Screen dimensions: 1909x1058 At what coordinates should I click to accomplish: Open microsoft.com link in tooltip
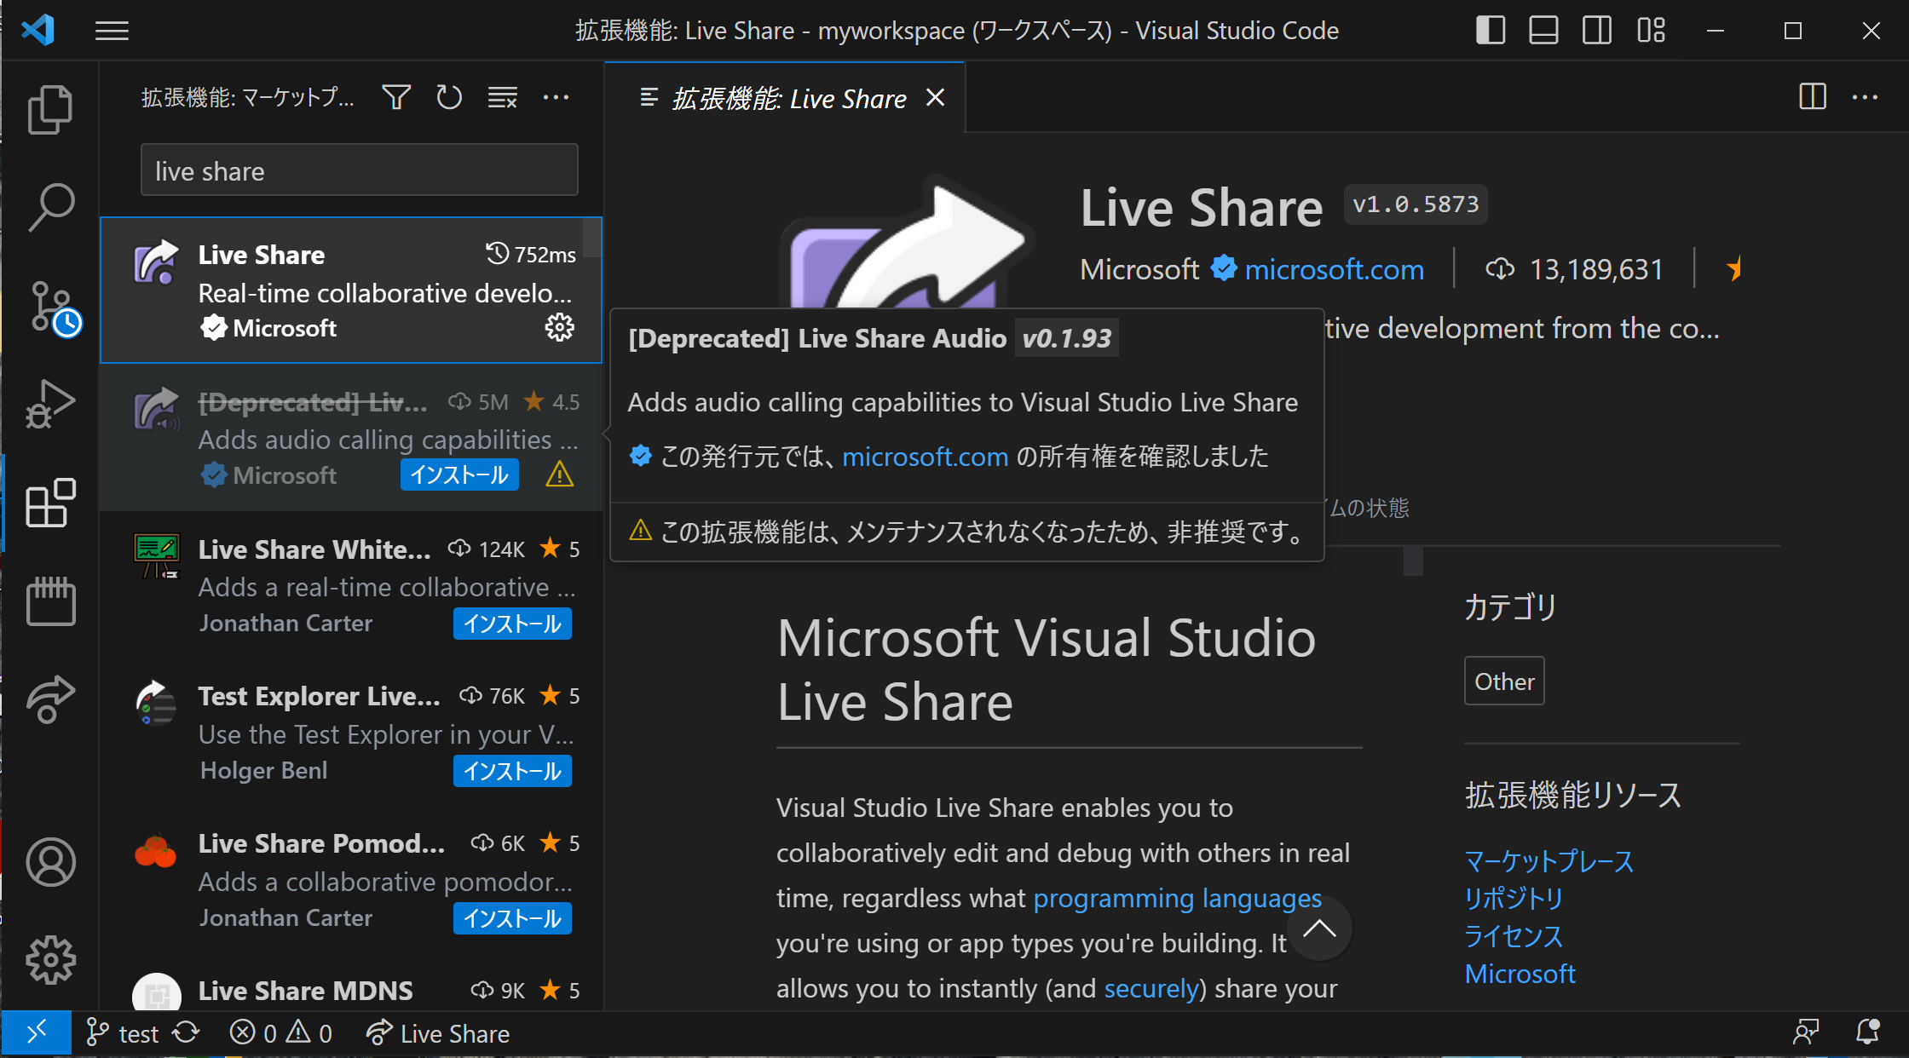tap(925, 457)
